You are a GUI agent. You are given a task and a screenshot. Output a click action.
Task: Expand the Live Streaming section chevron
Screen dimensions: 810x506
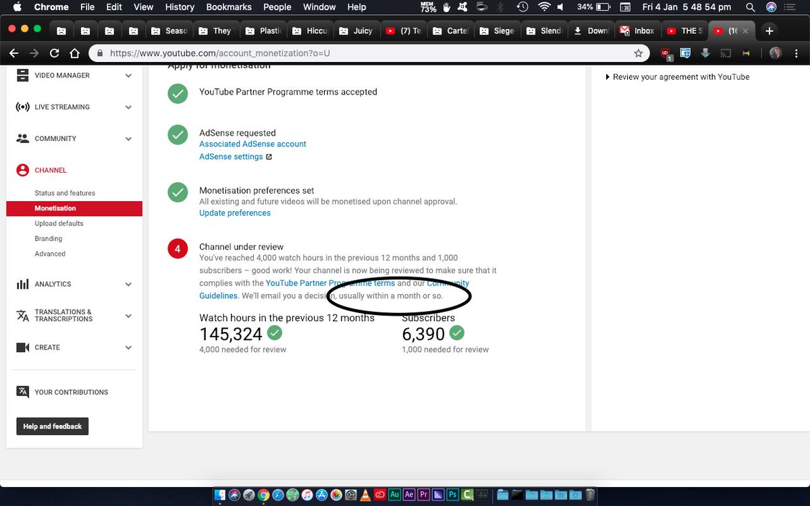tap(128, 107)
